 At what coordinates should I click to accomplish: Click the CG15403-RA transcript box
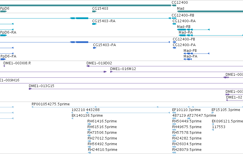[95, 24]
